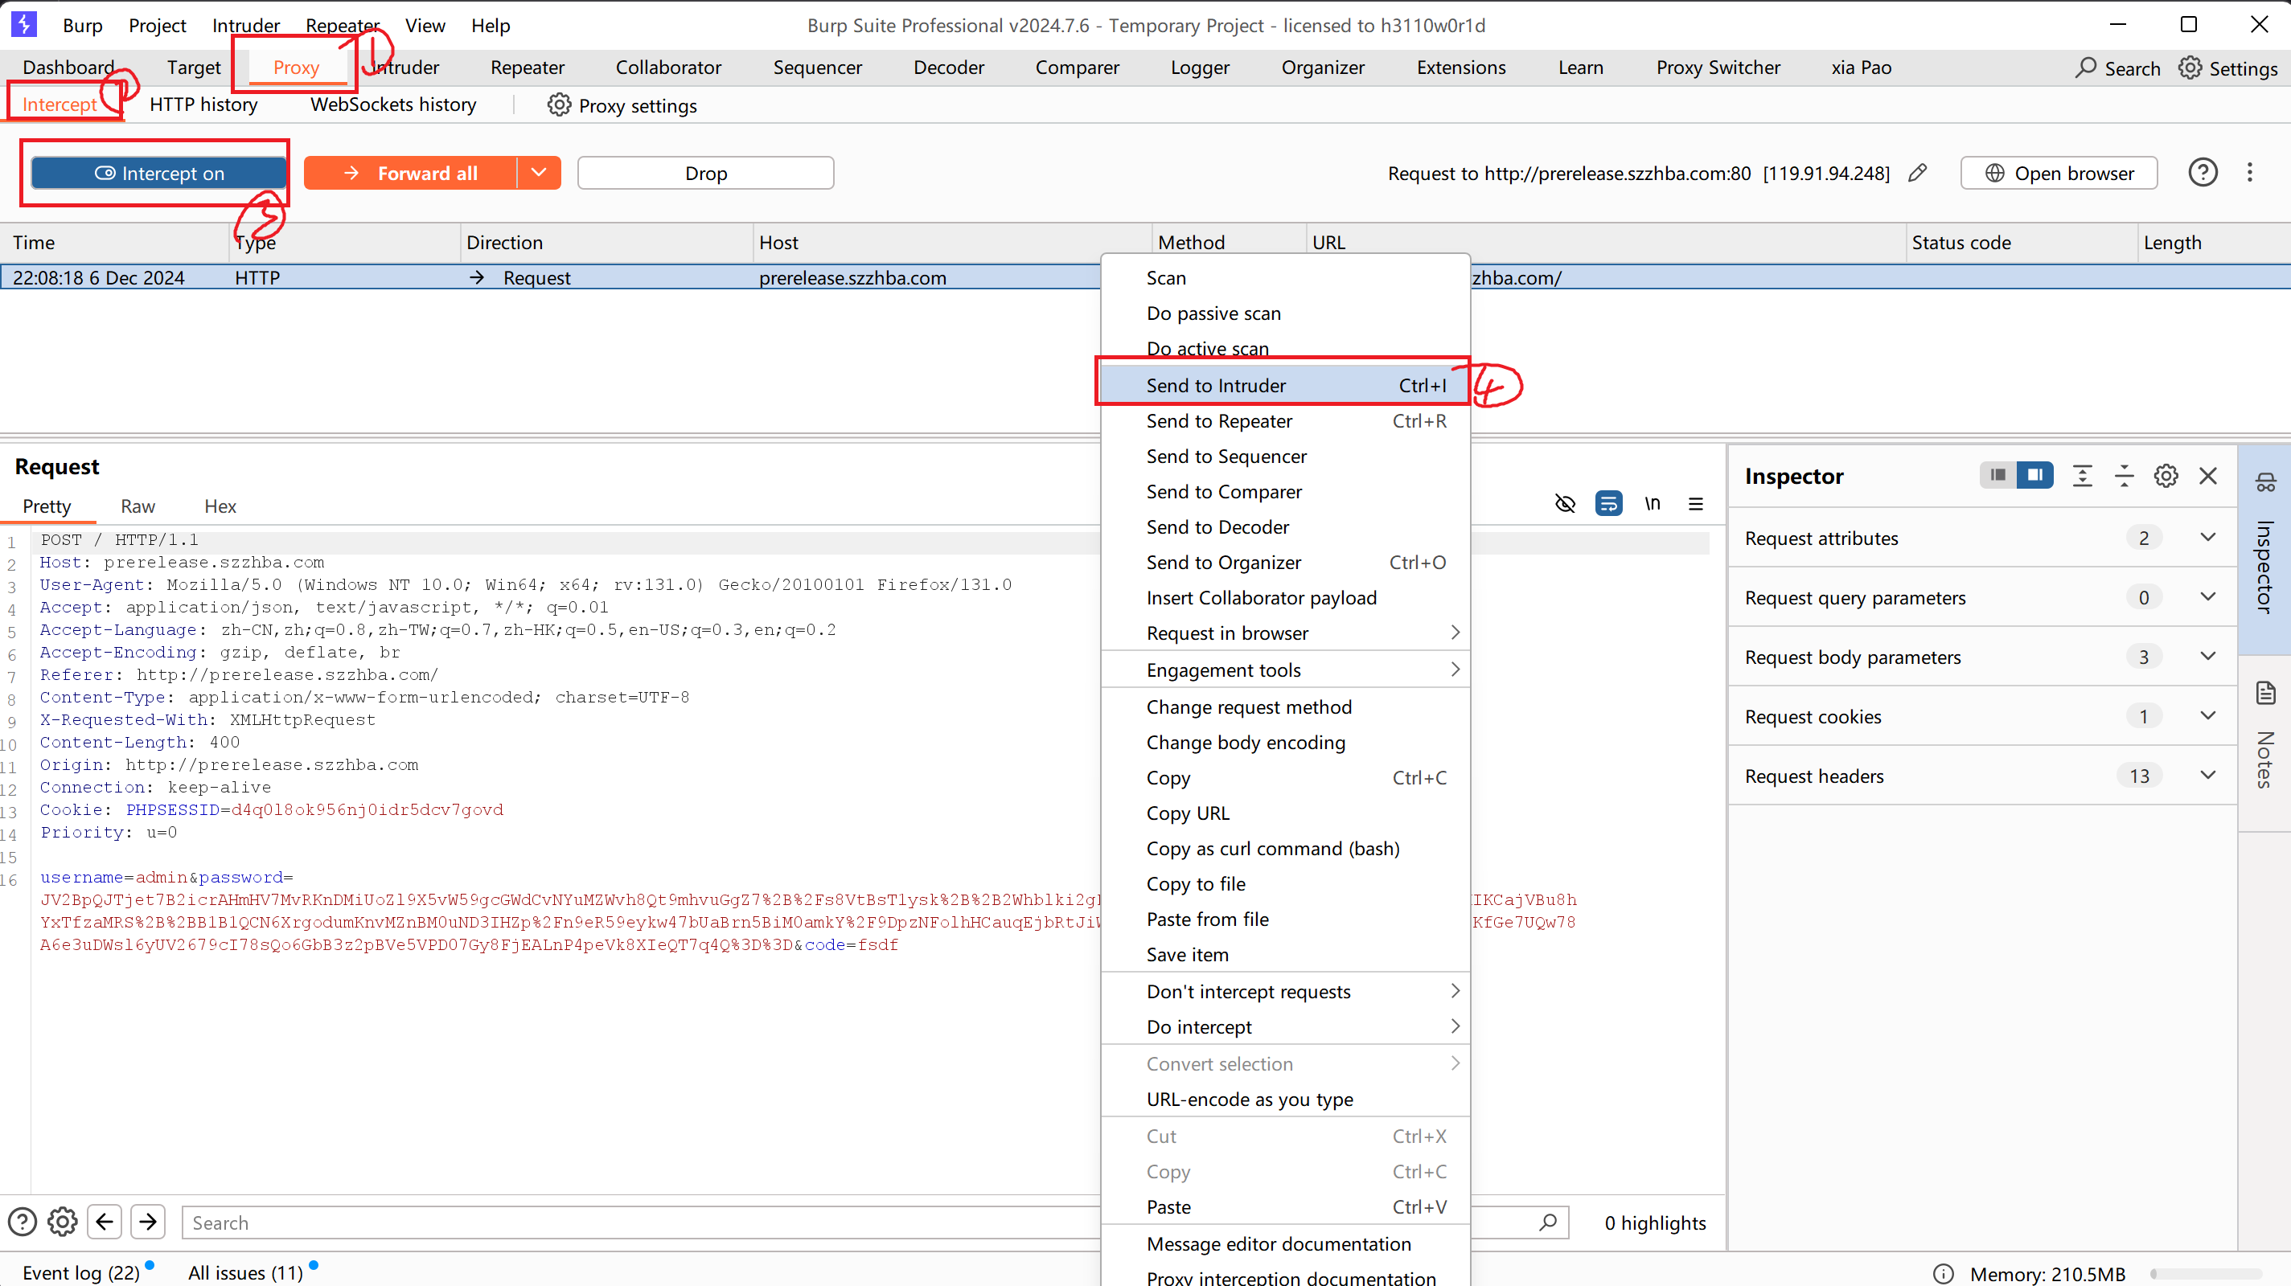
Task: Open the request editor hamburger menu
Action: [x=1695, y=504]
